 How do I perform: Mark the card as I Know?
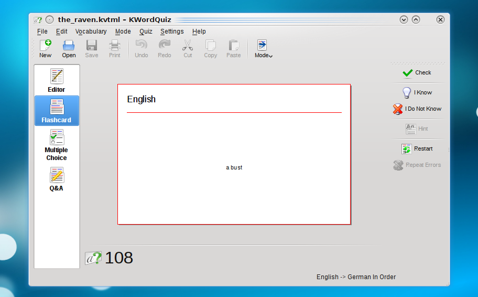(x=417, y=92)
